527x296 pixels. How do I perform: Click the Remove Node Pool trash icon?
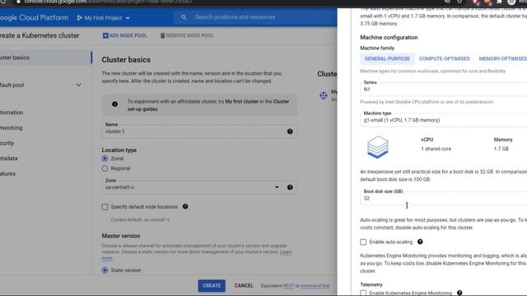[163, 35]
